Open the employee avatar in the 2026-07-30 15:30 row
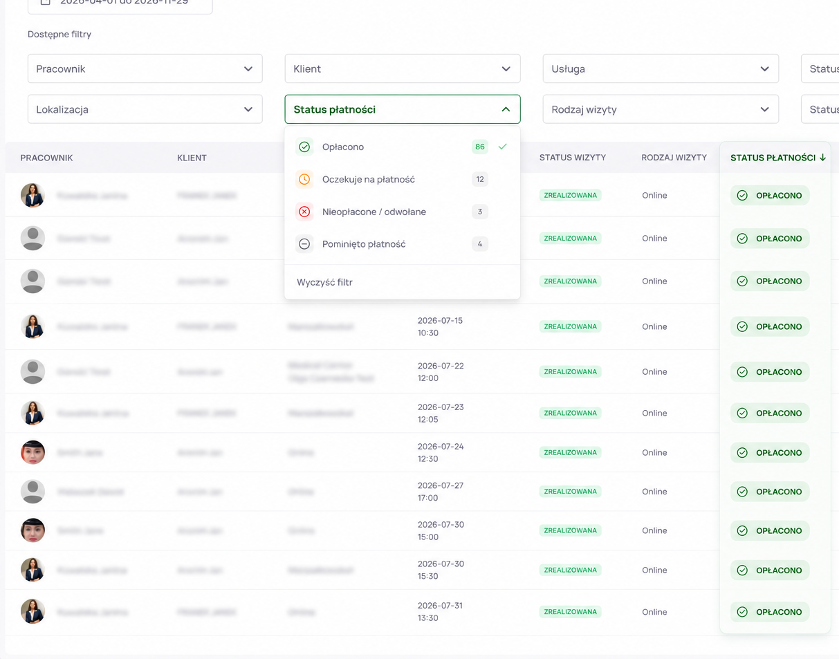This screenshot has height=659, width=839. coord(33,570)
